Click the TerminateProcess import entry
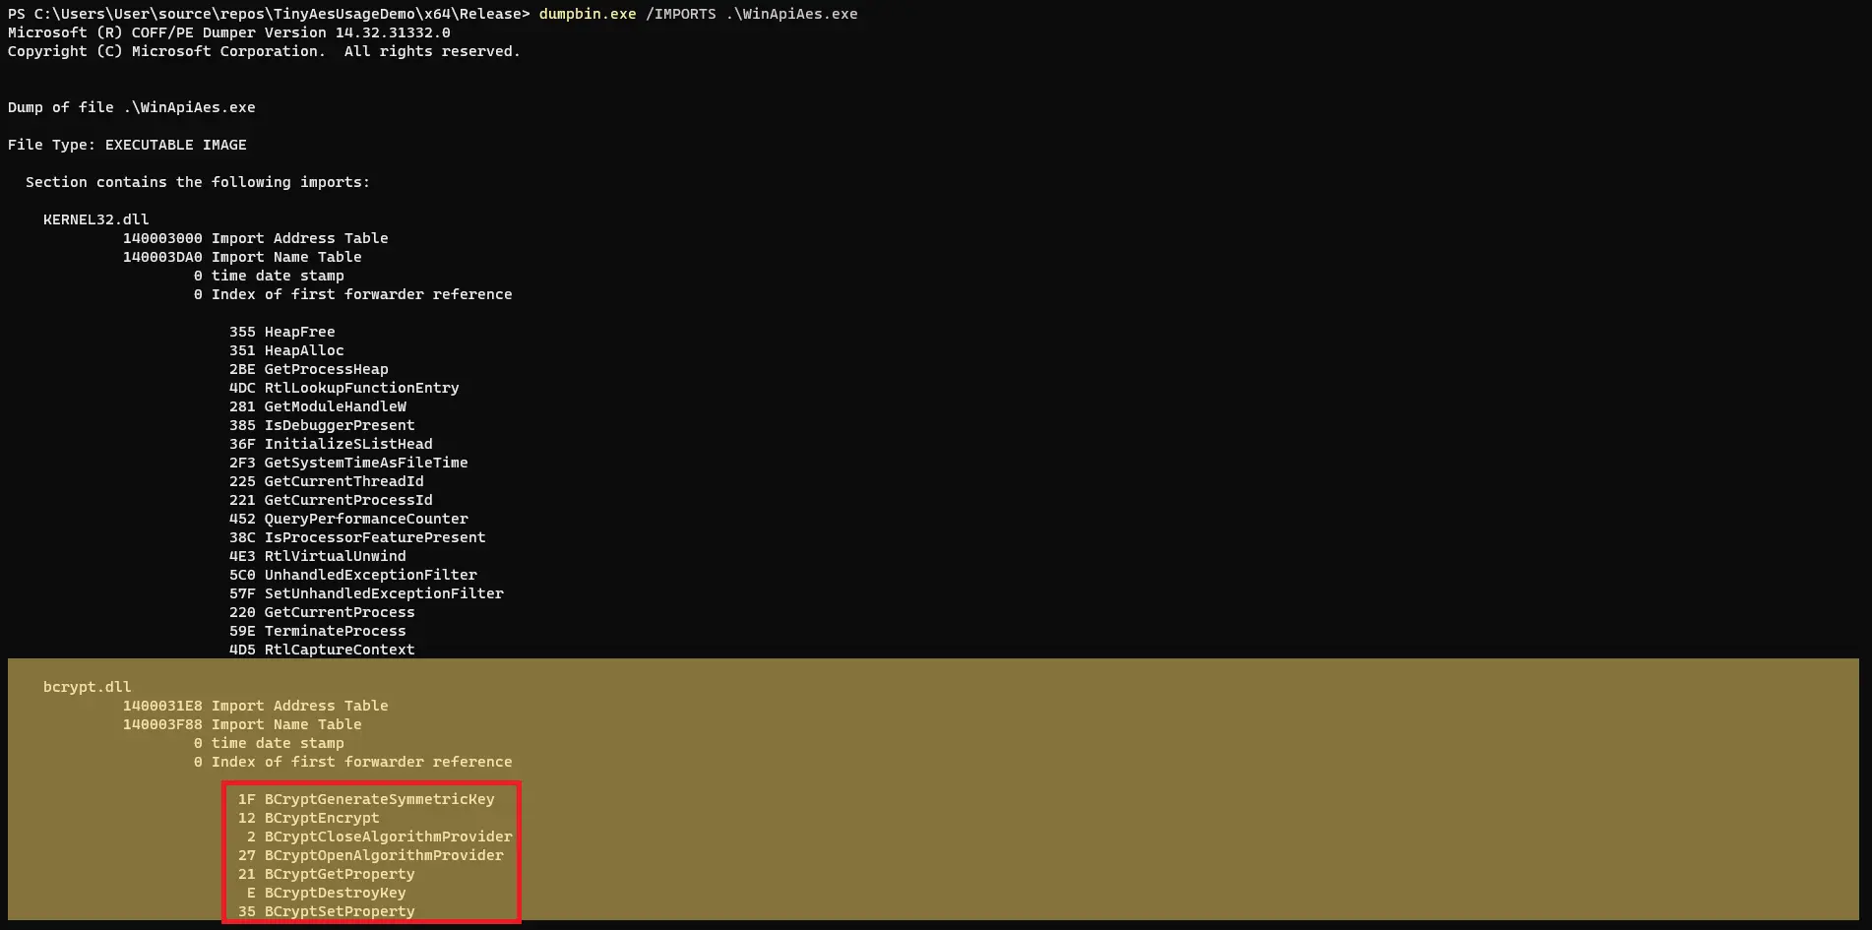This screenshot has height=930, width=1872. coord(318,631)
